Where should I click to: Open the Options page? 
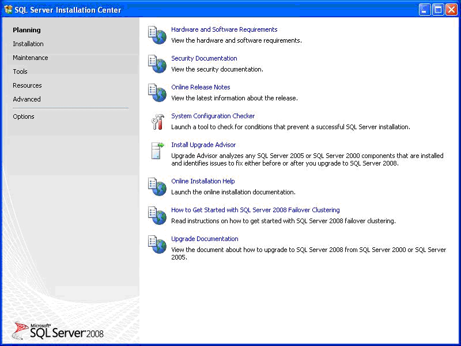coord(24,116)
